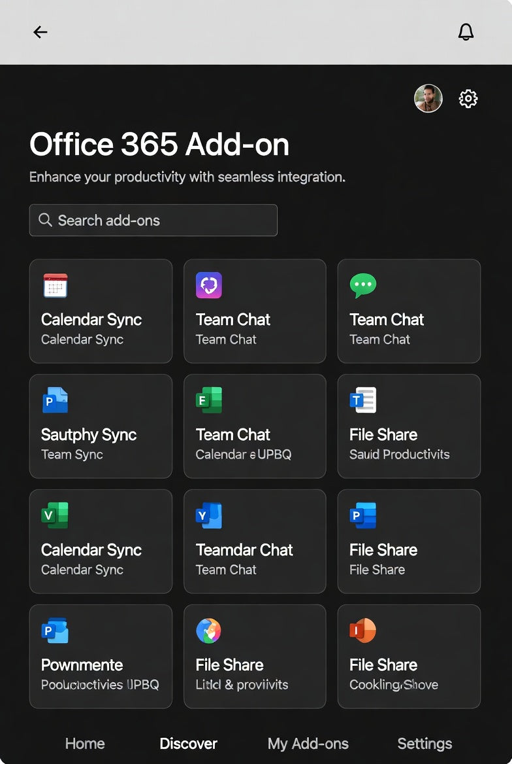
Task: Switch to the Discover tab
Action: 188,744
